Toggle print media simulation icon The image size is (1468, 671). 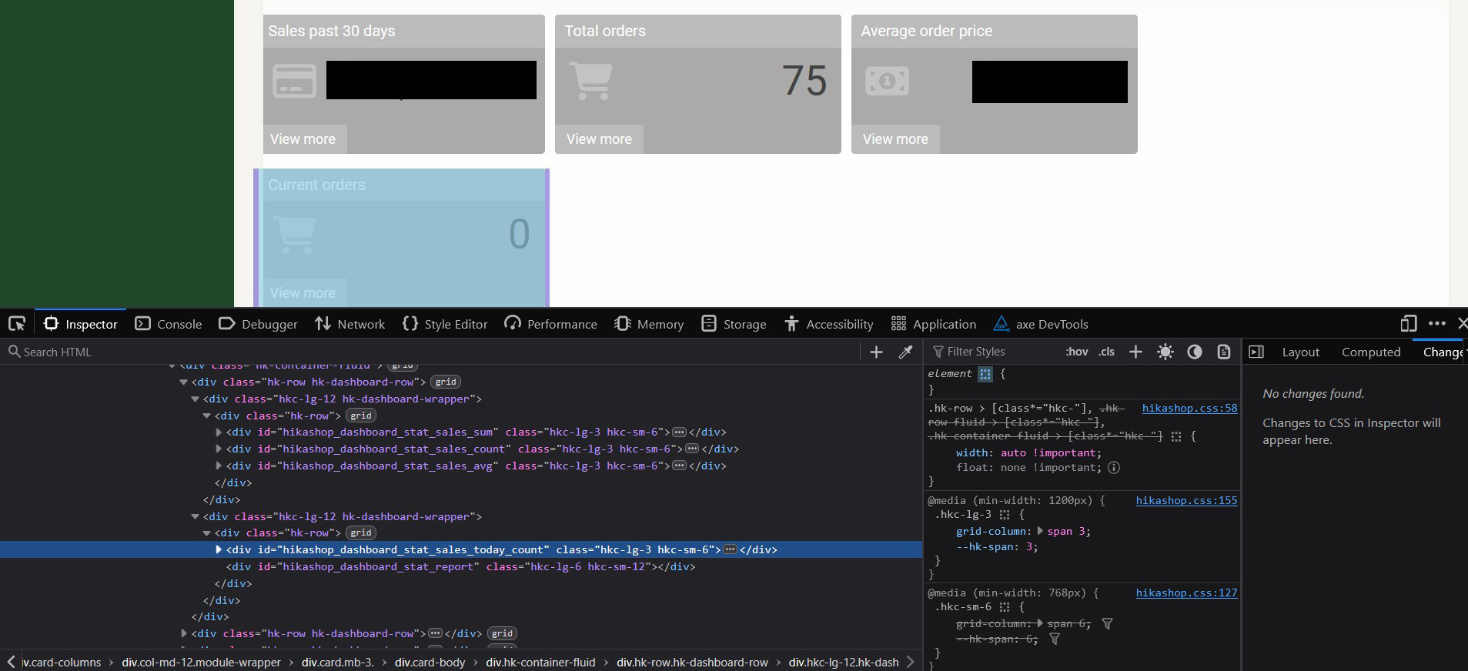(x=1223, y=352)
